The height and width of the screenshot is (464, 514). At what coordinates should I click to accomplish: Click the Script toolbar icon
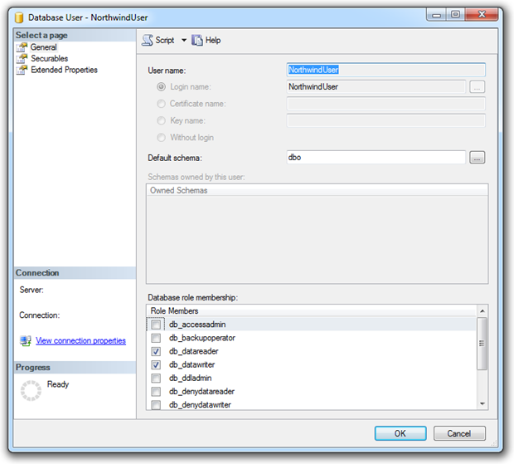point(148,40)
